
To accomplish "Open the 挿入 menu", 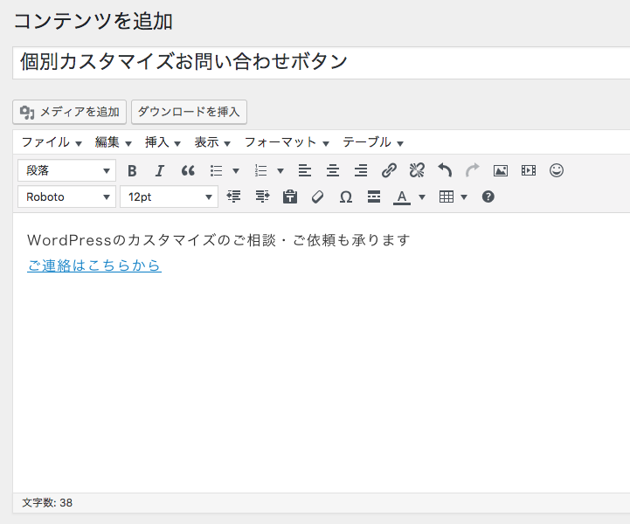I will [163, 142].
